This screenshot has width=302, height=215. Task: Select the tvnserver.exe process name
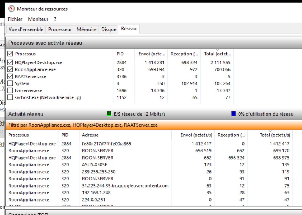pos(28,90)
